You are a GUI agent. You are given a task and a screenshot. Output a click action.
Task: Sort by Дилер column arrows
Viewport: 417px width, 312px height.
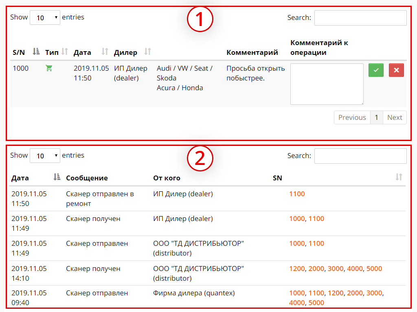pyautogui.click(x=148, y=52)
